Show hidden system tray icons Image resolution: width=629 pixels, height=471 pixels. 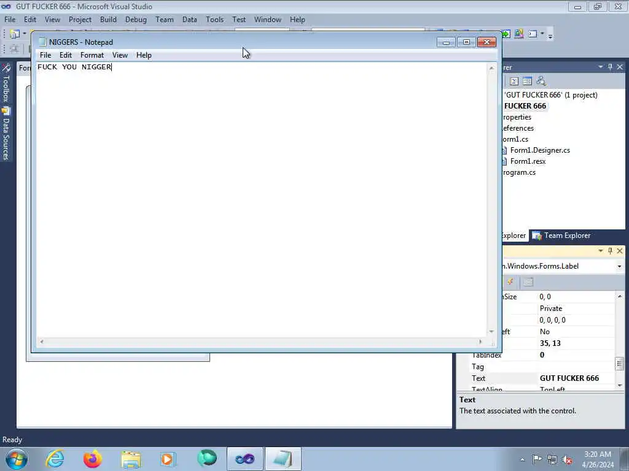click(522, 460)
